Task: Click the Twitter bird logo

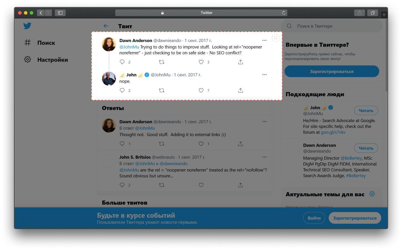Action: click(27, 26)
